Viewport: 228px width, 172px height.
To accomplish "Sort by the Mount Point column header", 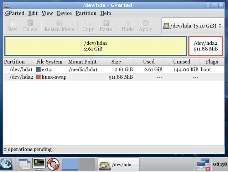I will [x=82, y=62].
